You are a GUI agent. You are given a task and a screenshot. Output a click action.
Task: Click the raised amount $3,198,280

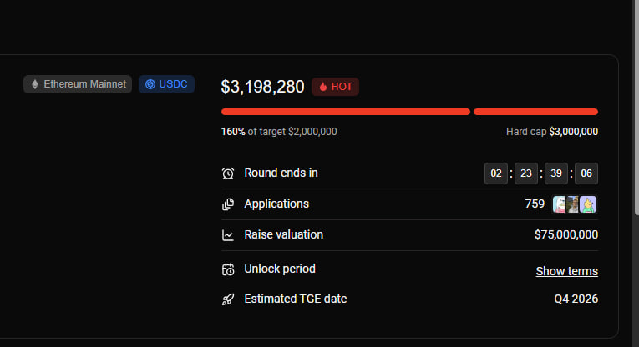pos(262,87)
